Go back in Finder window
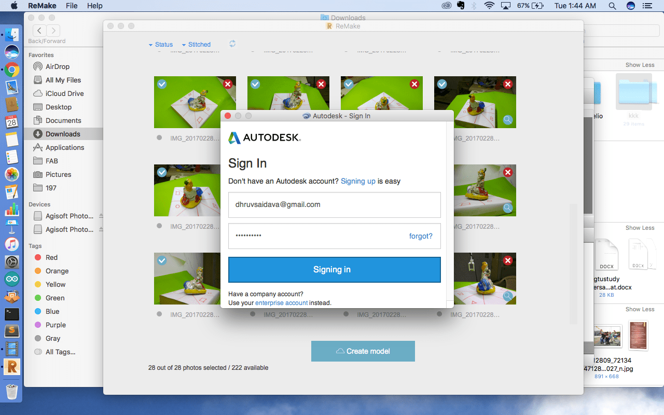The width and height of the screenshot is (664, 415). tap(39, 31)
